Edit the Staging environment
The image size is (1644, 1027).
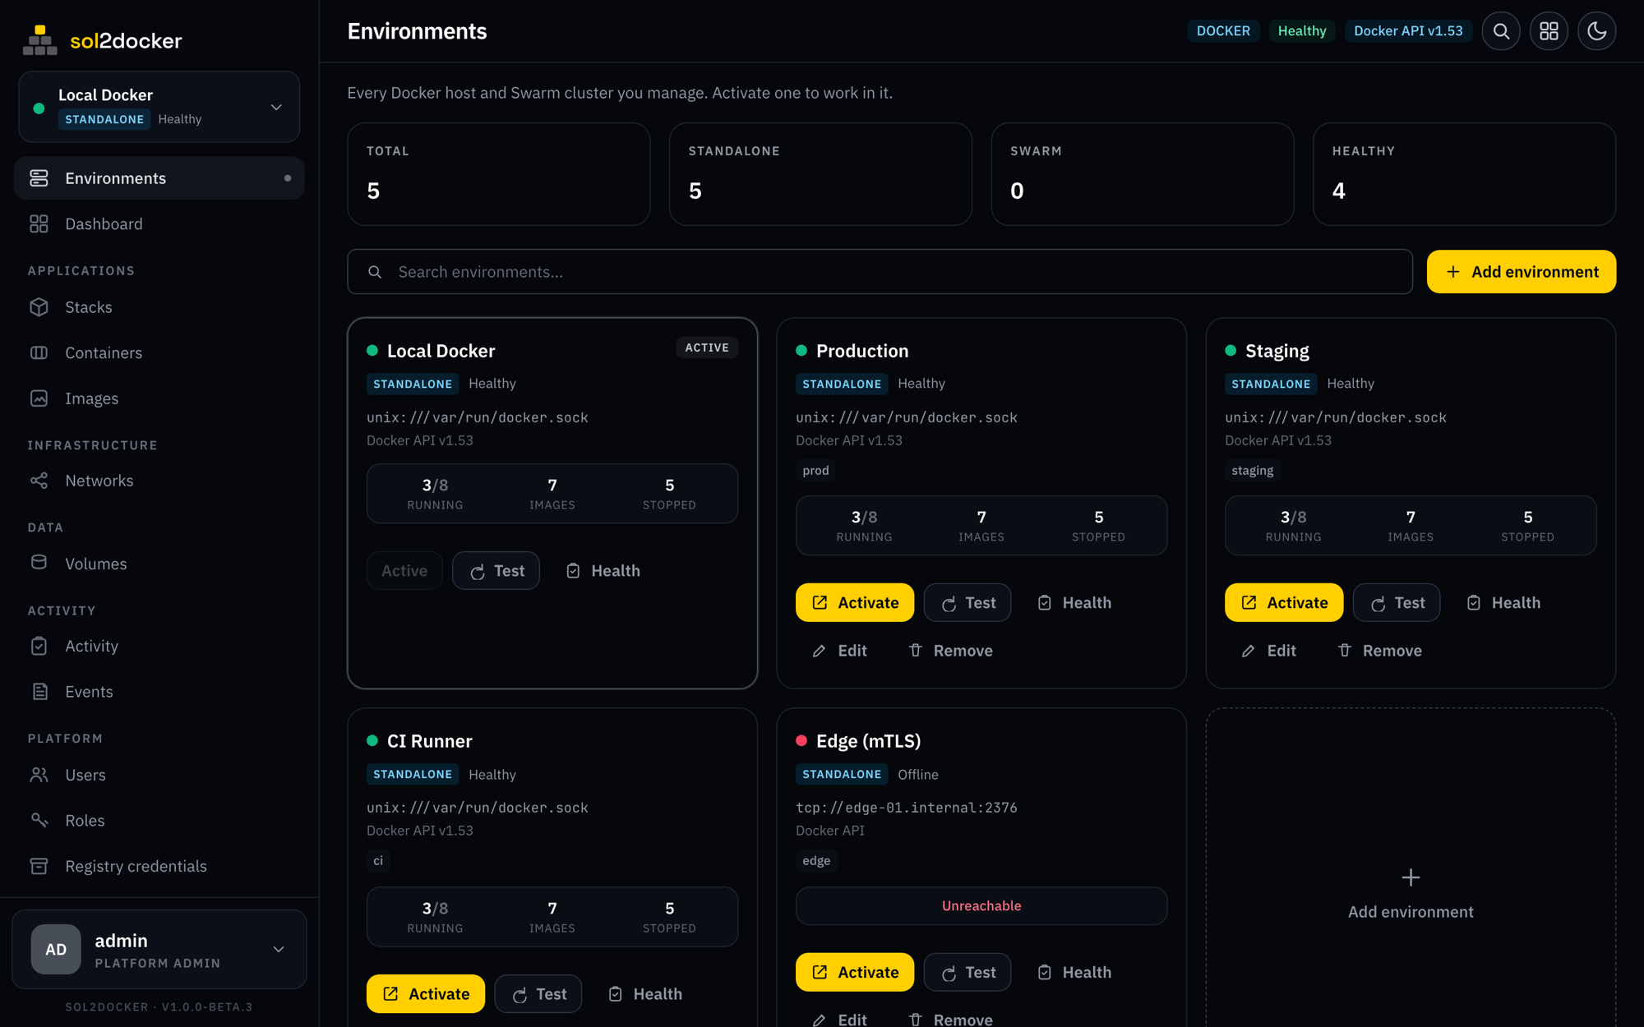(x=1268, y=651)
